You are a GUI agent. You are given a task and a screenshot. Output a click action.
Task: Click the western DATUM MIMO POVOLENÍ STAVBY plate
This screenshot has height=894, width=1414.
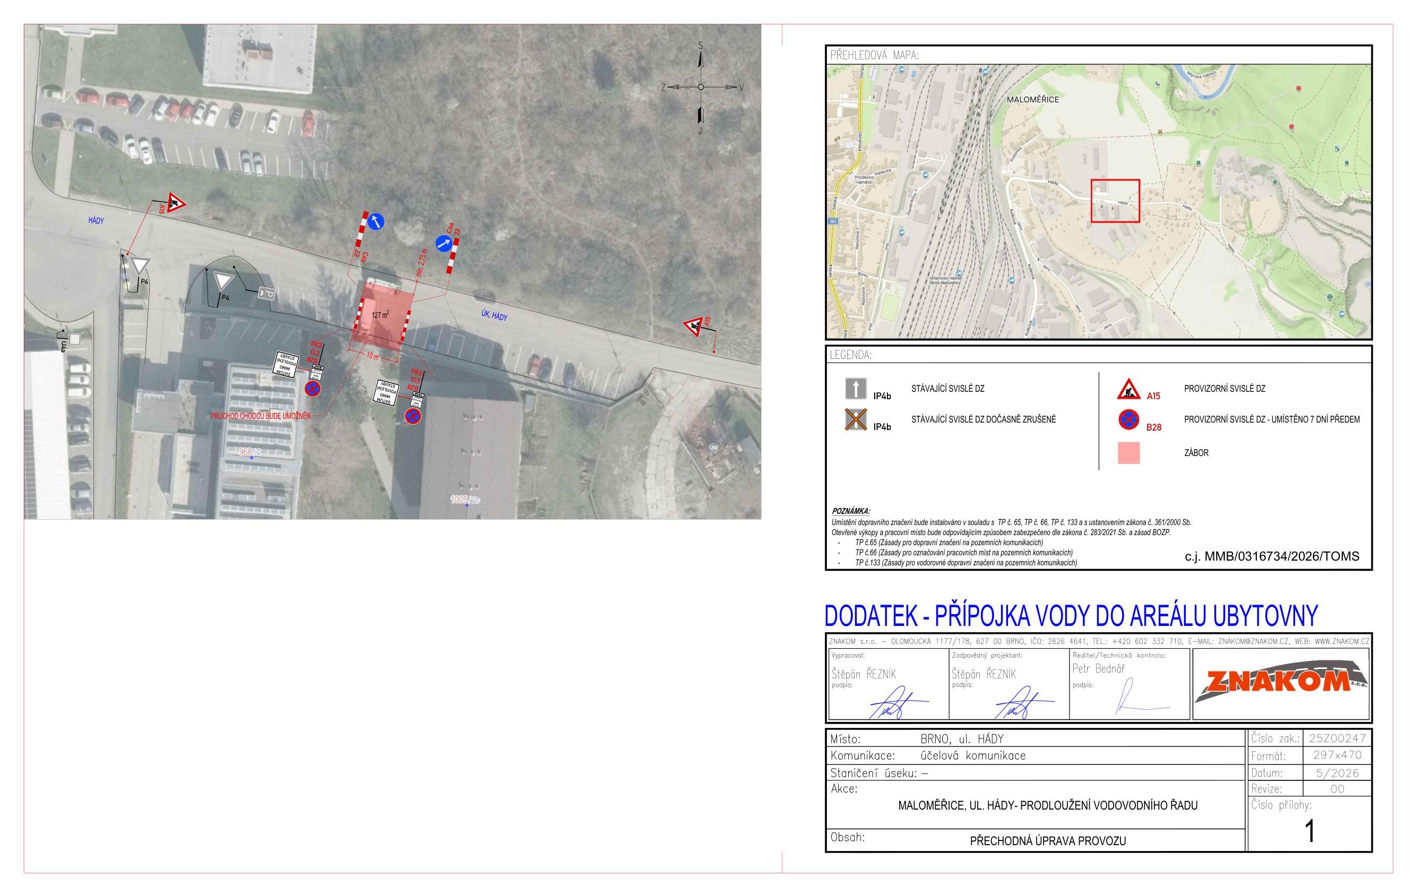(x=286, y=364)
